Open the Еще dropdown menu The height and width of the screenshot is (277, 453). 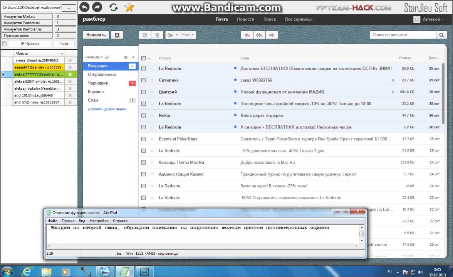(188, 35)
